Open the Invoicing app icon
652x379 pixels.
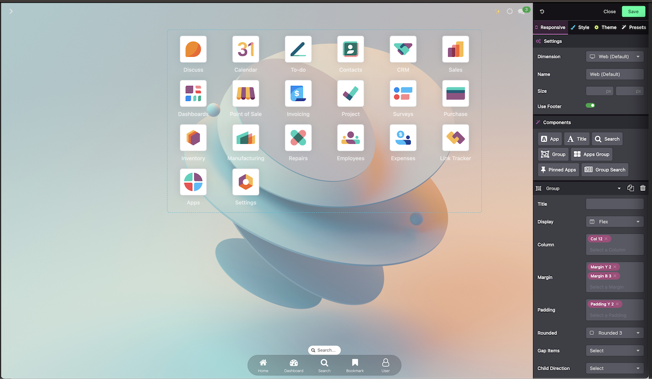297,93
